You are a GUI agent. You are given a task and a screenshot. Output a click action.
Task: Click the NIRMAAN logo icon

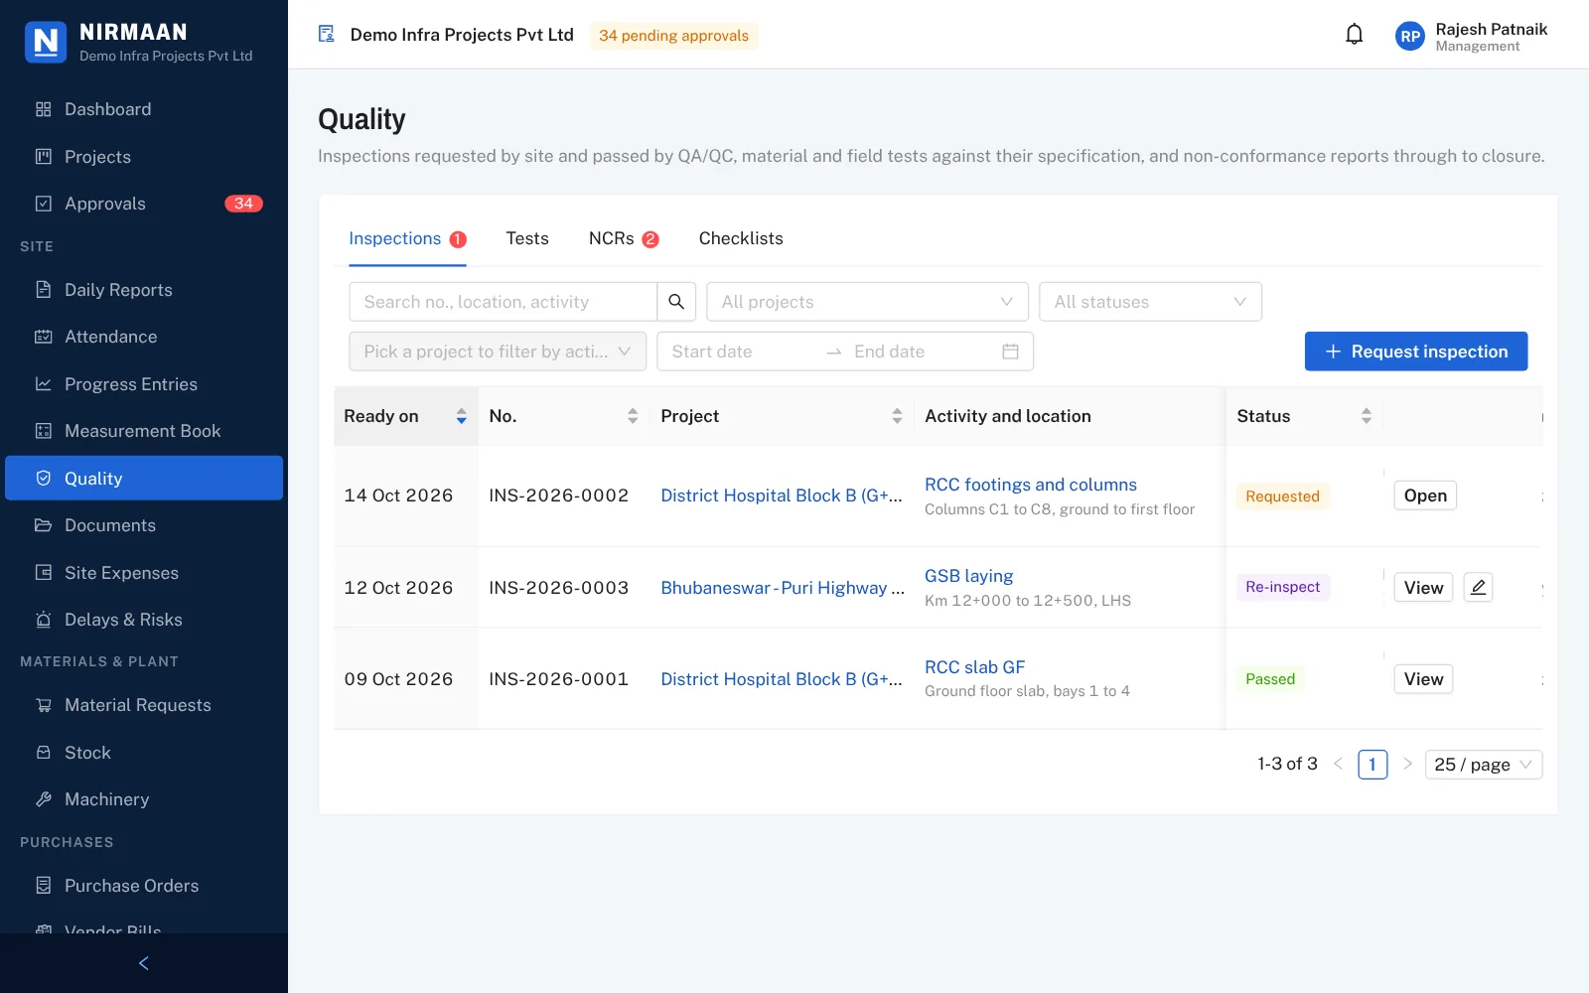point(45,42)
